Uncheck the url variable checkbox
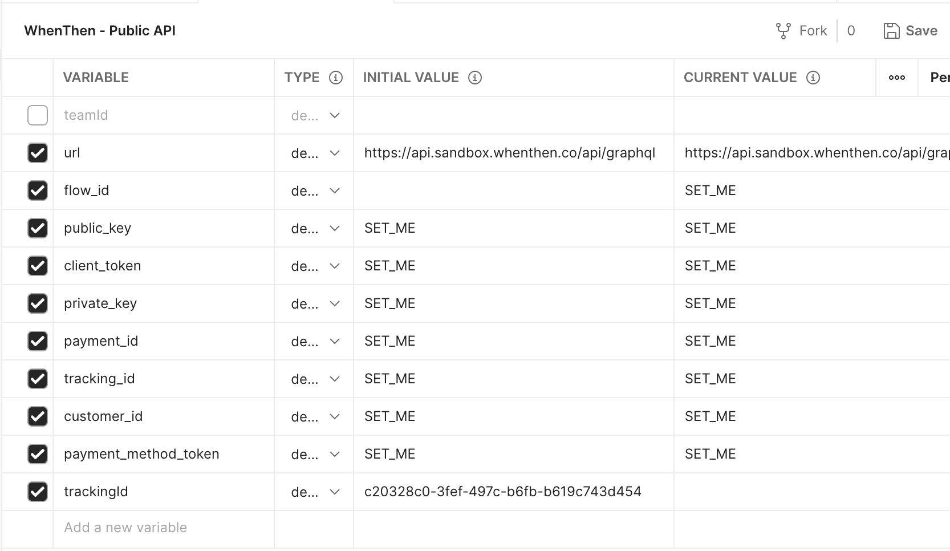The width and height of the screenshot is (950, 551). pos(38,153)
